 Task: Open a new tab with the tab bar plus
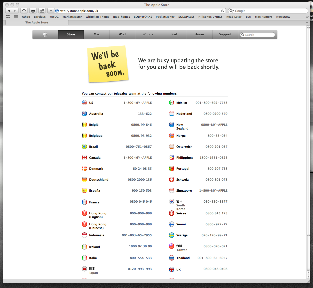coord(307,22)
